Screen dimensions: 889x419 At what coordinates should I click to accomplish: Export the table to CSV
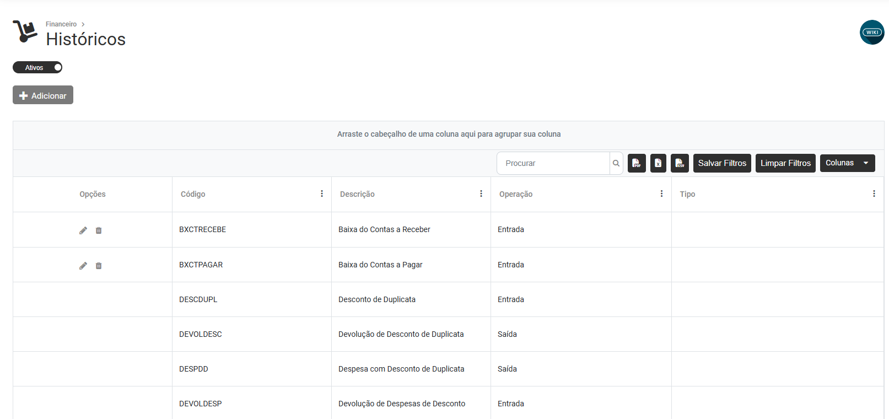[x=680, y=163]
